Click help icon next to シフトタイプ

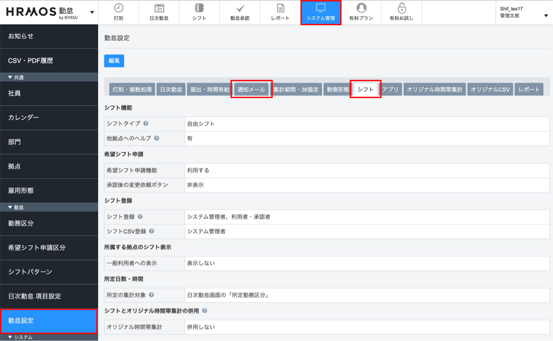click(146, 124)
